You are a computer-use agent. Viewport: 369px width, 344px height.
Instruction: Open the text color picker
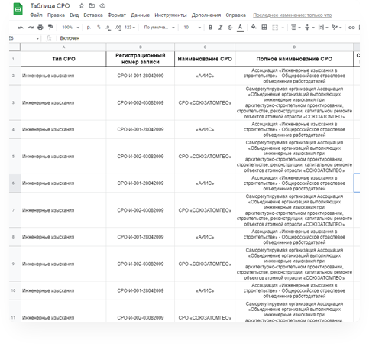click(x=240, y=28)
